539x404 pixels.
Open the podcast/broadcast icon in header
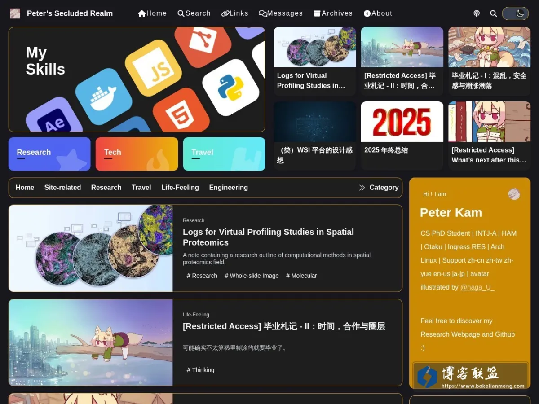477,13
